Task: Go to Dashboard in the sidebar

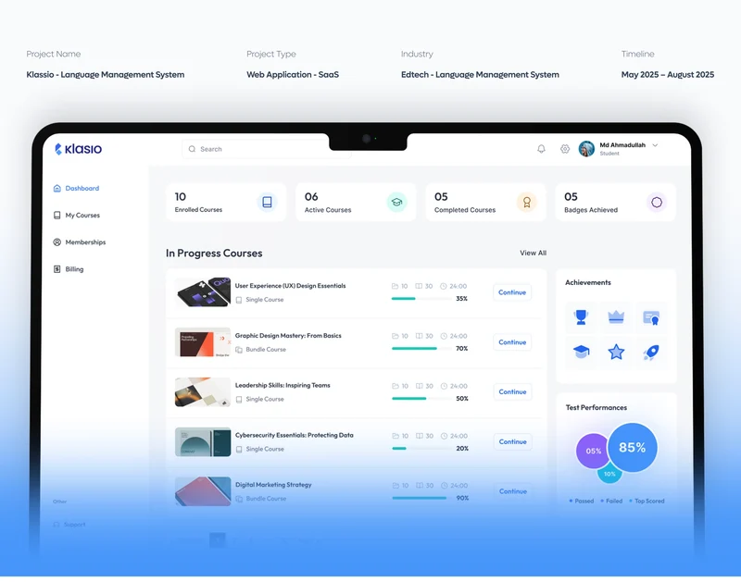Action: click(x=76, y=189)
